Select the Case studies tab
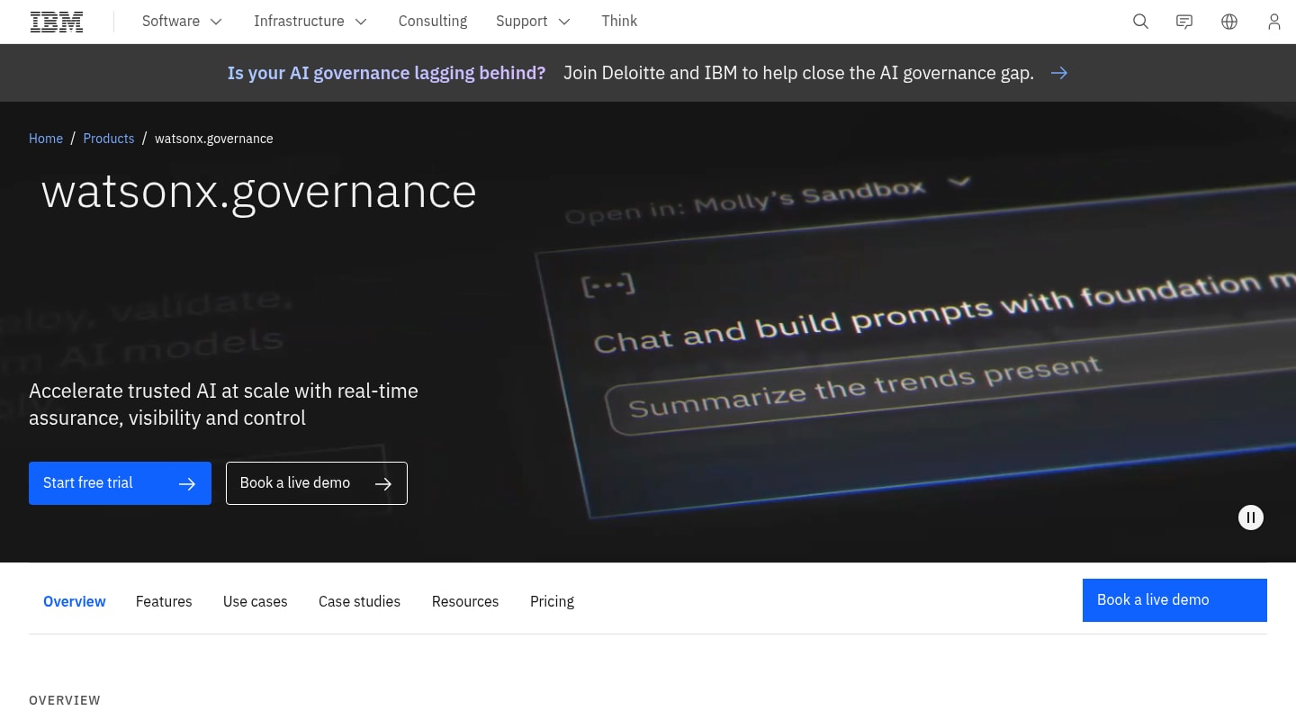Screen dimensions: 1296x720 coord(359,601)
